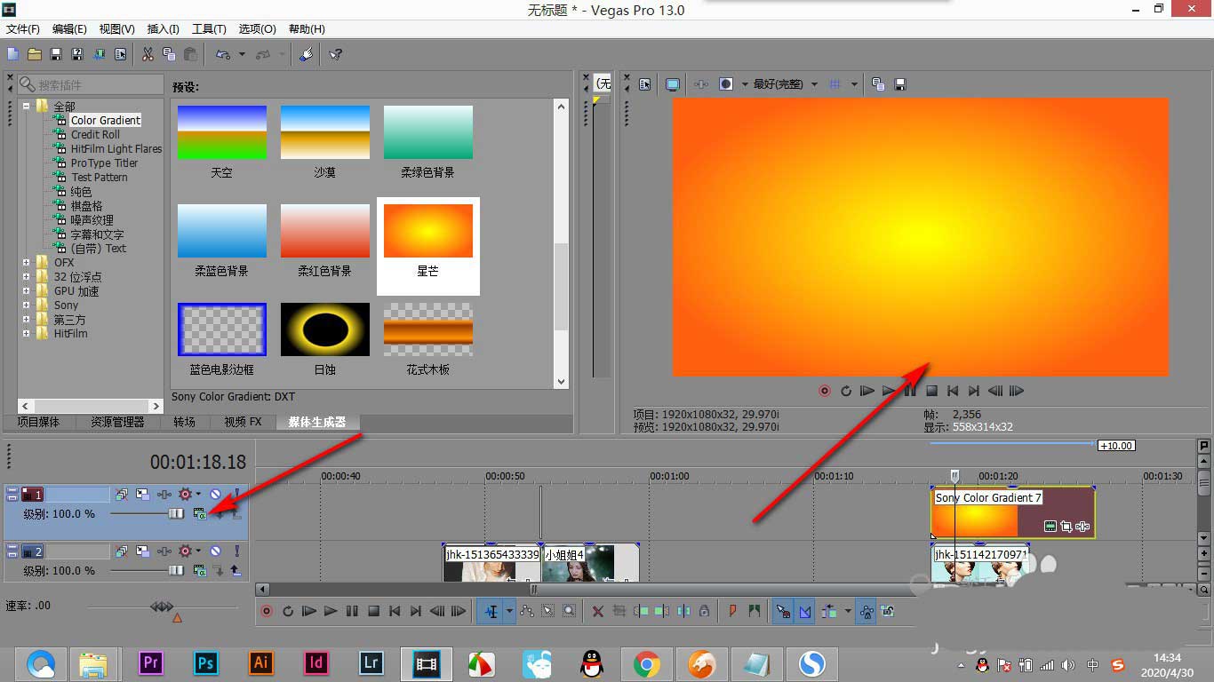Screen dimensions: 1214x682
Task: Open the 选项(O) menu
Action: (x=258, y=29)
